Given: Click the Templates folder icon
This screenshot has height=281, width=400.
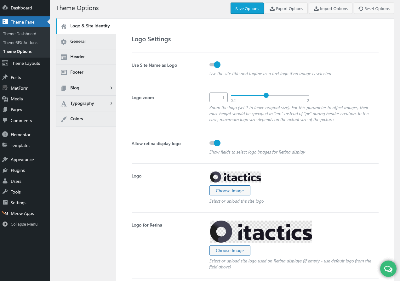Looking at the screenshot, I should pyautogui.click(x=5, y=145).
